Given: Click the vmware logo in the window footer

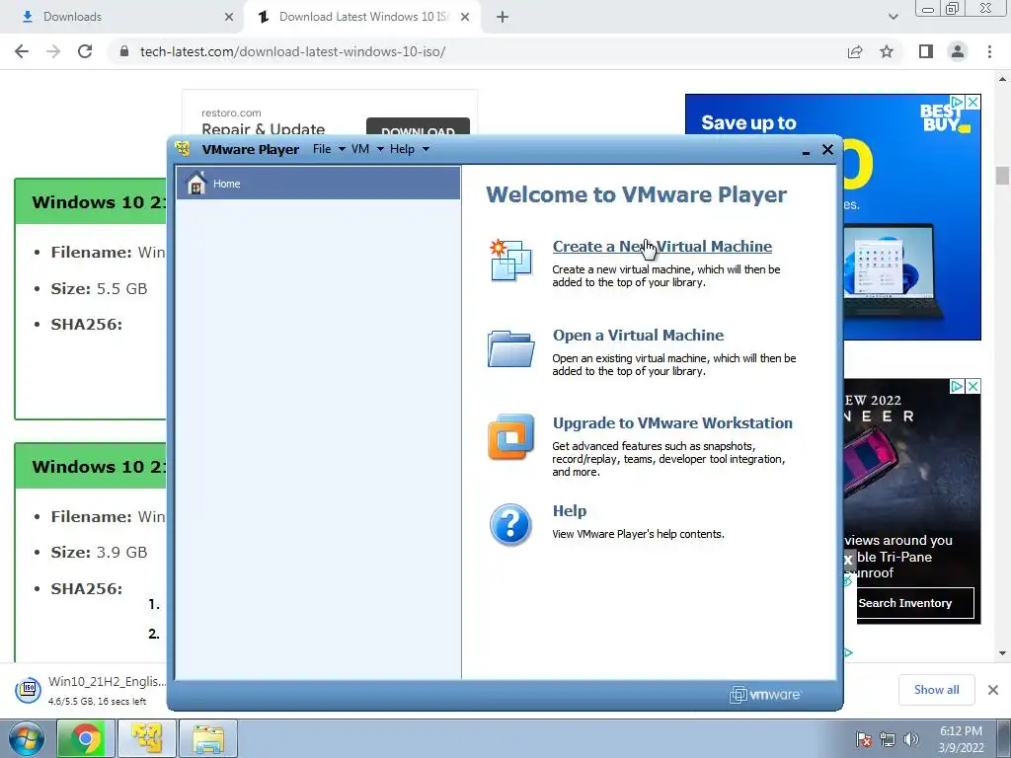Looking at the screenshot, I should (765, 694).
